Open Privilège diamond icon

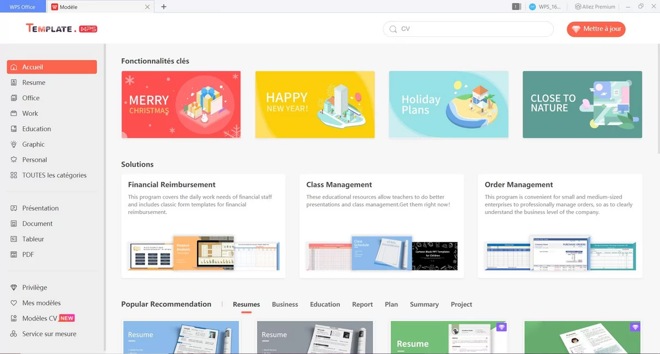click(x=14, y=287)
